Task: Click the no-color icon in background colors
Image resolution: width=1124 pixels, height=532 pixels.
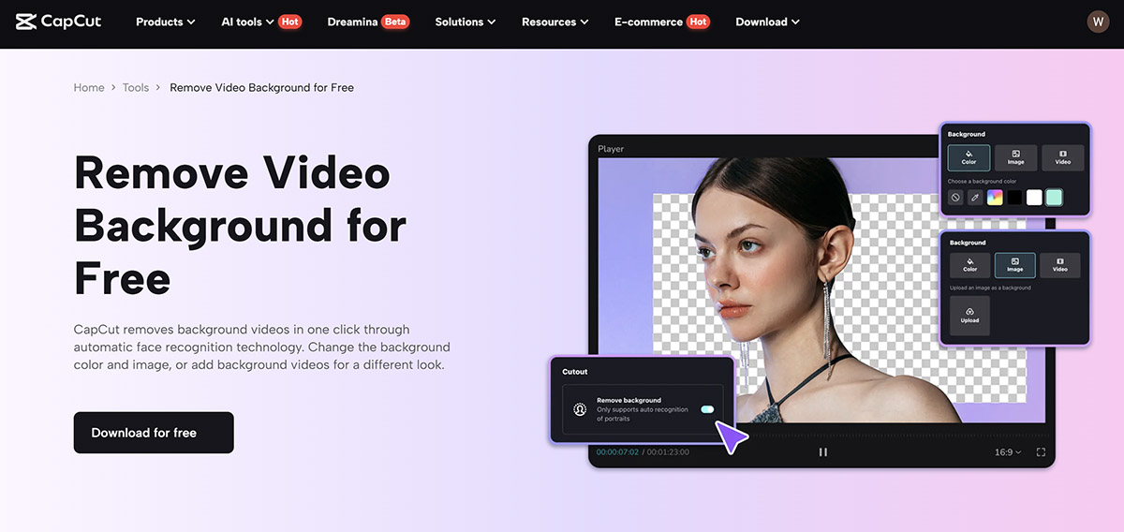Action: [955, 198]
